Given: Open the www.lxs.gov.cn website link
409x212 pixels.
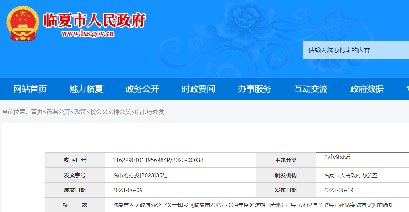Looking at the screenshot, I should pos(88,34).
